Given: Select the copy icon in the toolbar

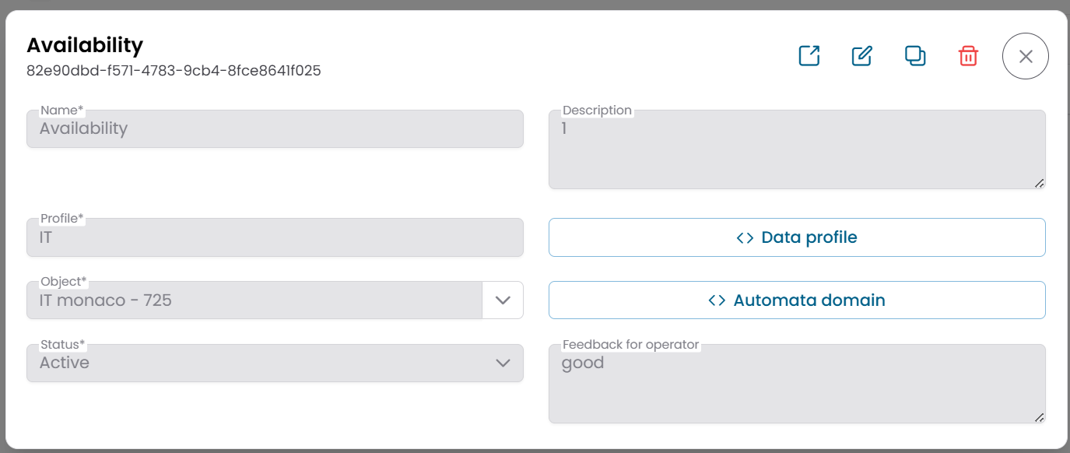Looking at the screenshot, I should click(914, 55).
